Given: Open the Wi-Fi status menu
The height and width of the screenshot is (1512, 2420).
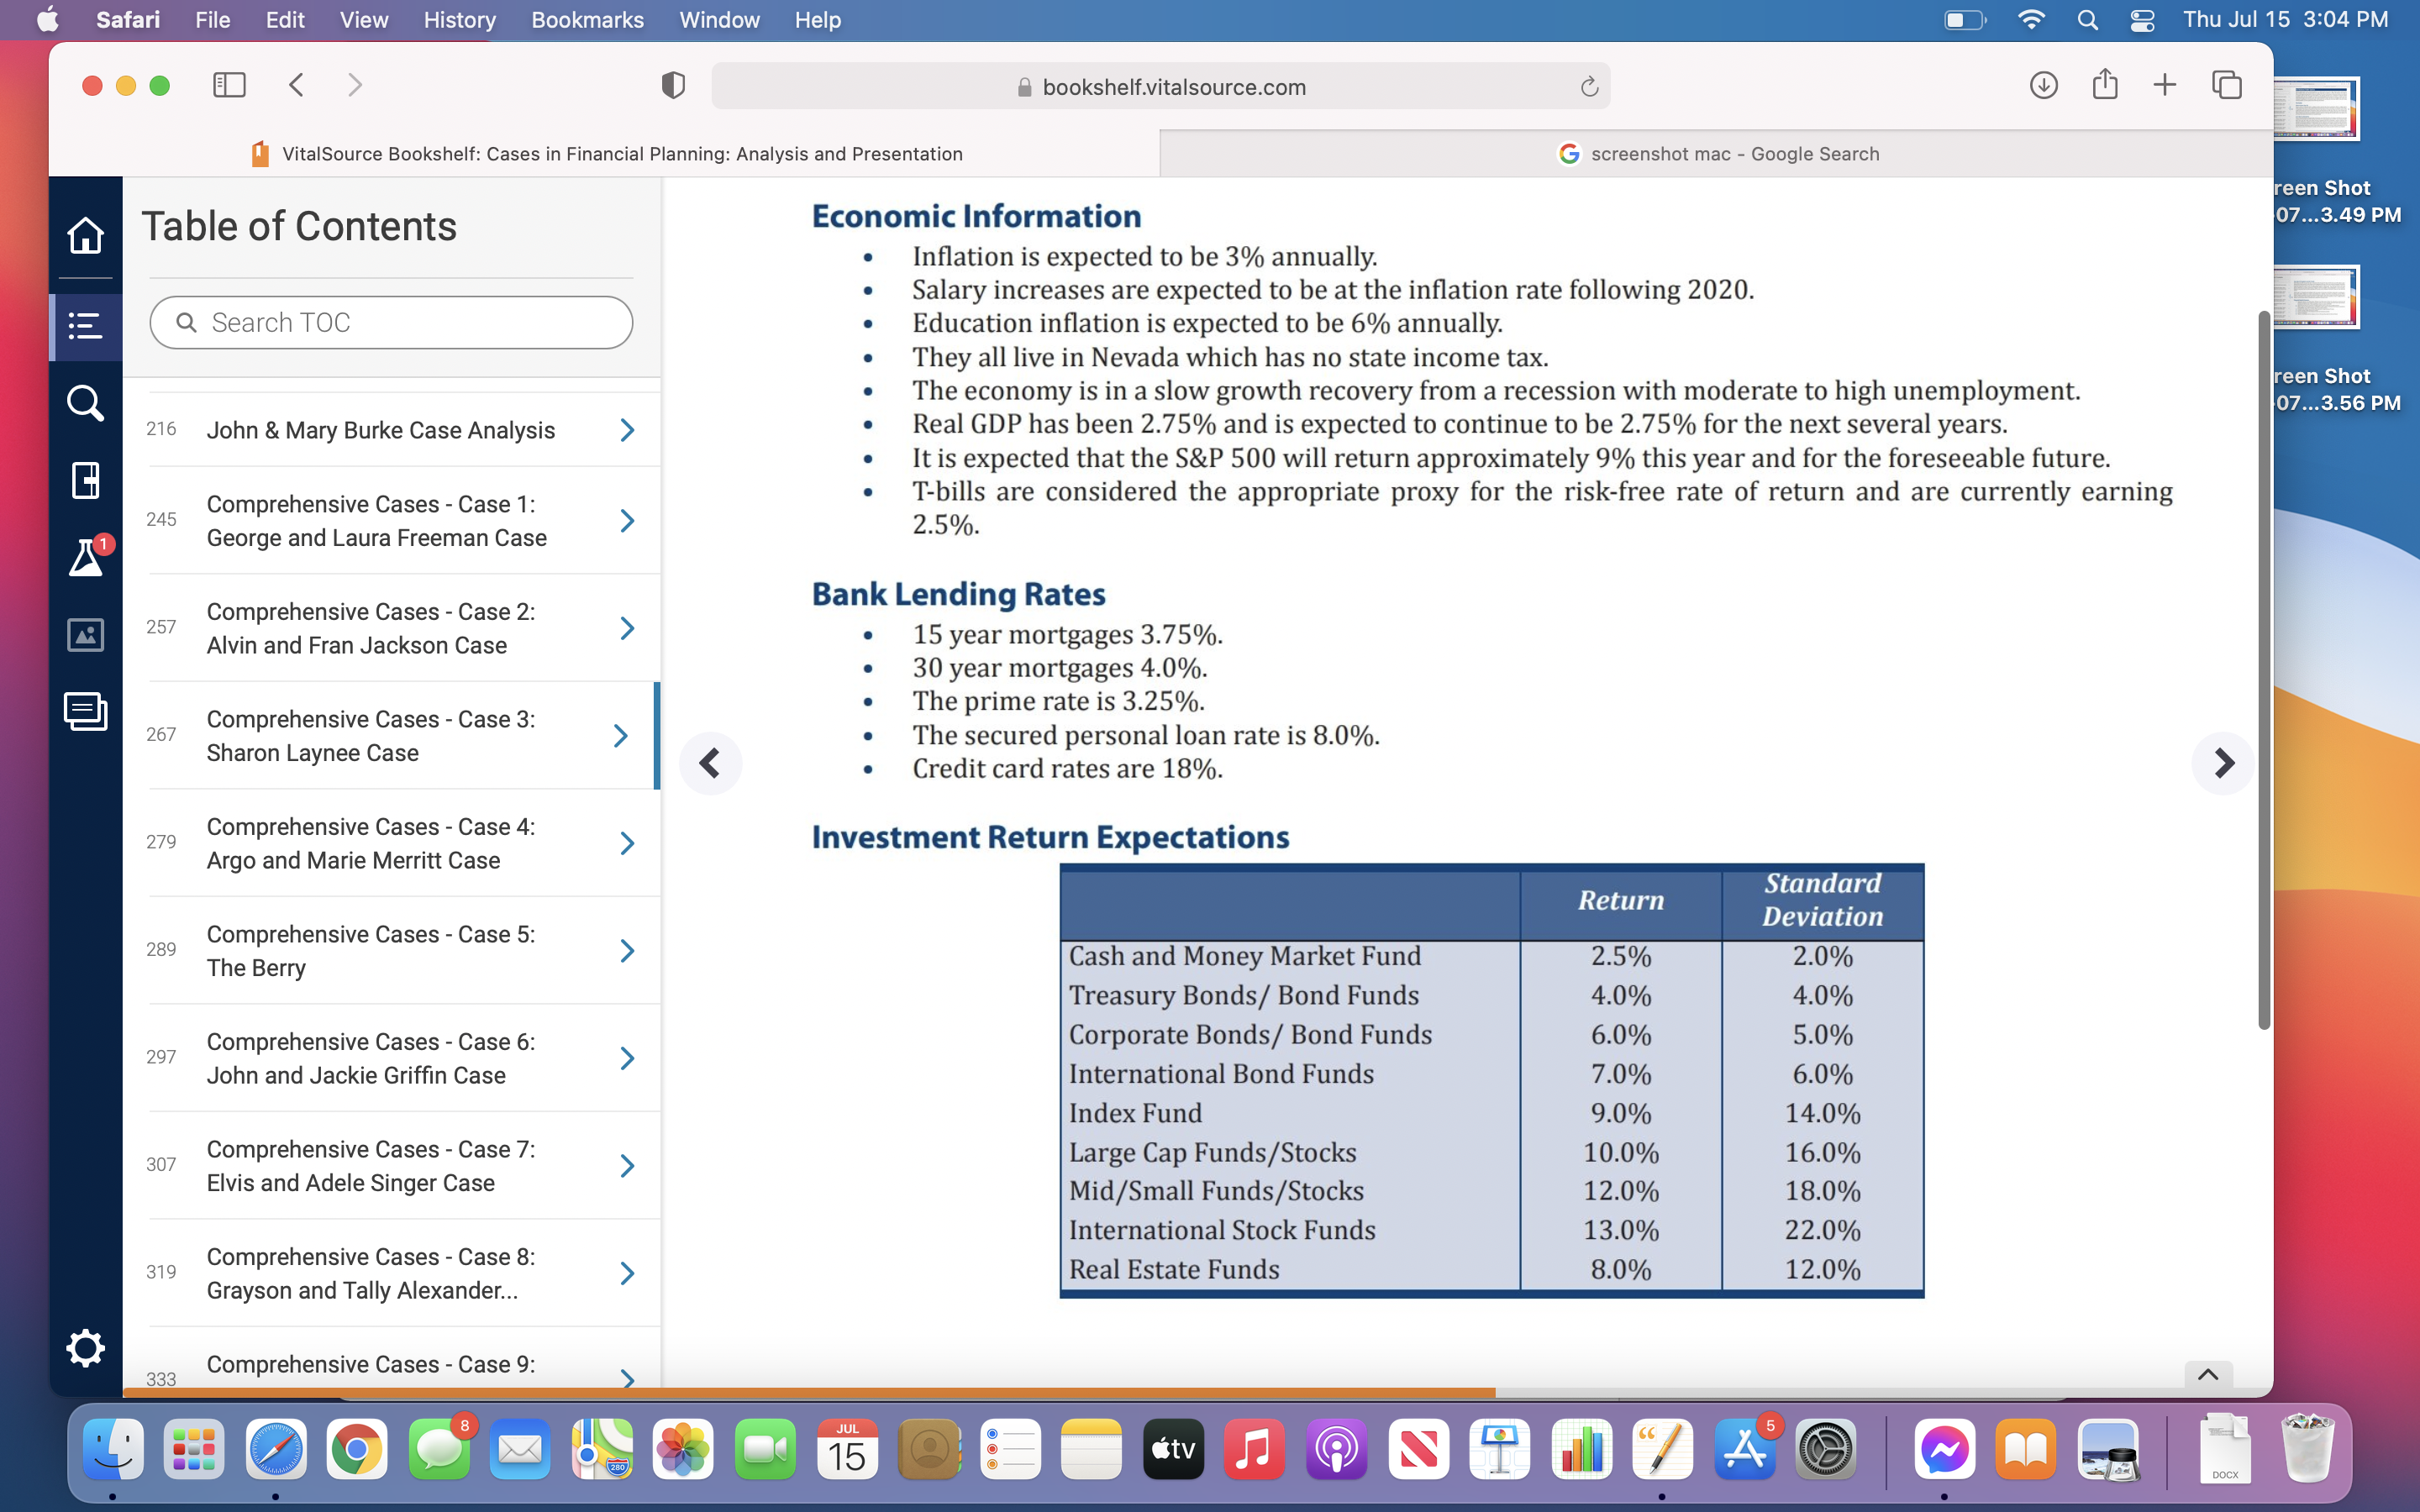Looking at the screenshot, I should pyautogui.click(x=2031, y=20).
